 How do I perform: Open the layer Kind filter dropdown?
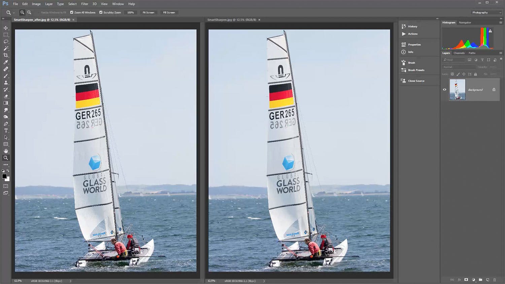[x=453, y=60]
